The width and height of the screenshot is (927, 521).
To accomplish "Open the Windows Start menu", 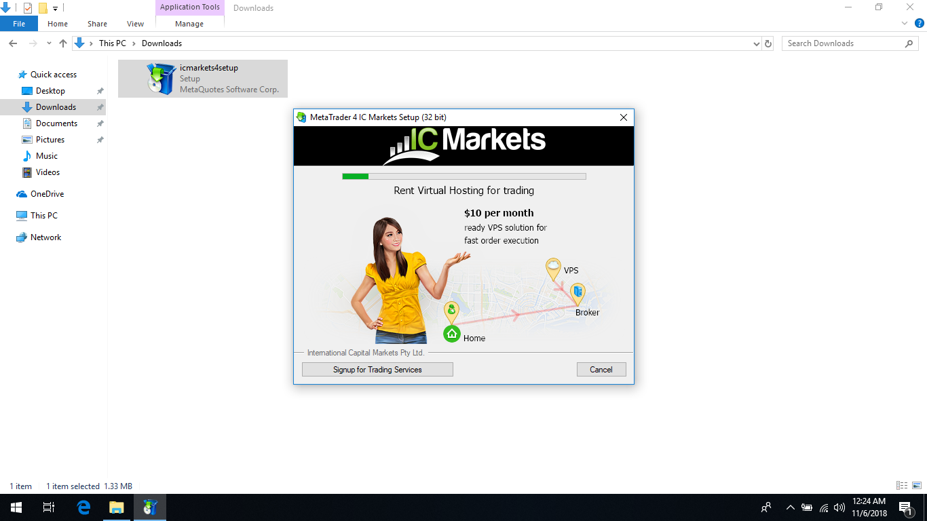I will (x=16, y=507).
